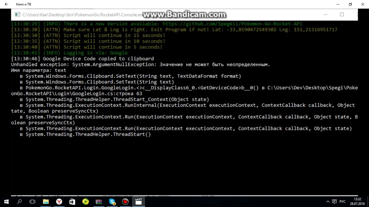This screenshot has width=369, height=207.
Task: Click the GitHub Pokemon-Go-Rocket-API URL
Action: tap(232, 24)
